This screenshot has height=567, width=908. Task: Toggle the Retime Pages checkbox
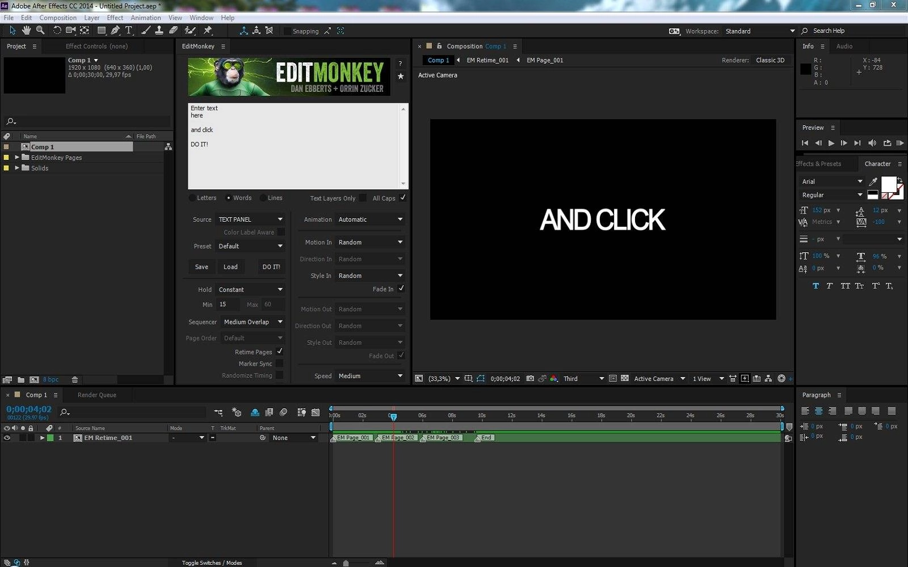tap(279, 352)
